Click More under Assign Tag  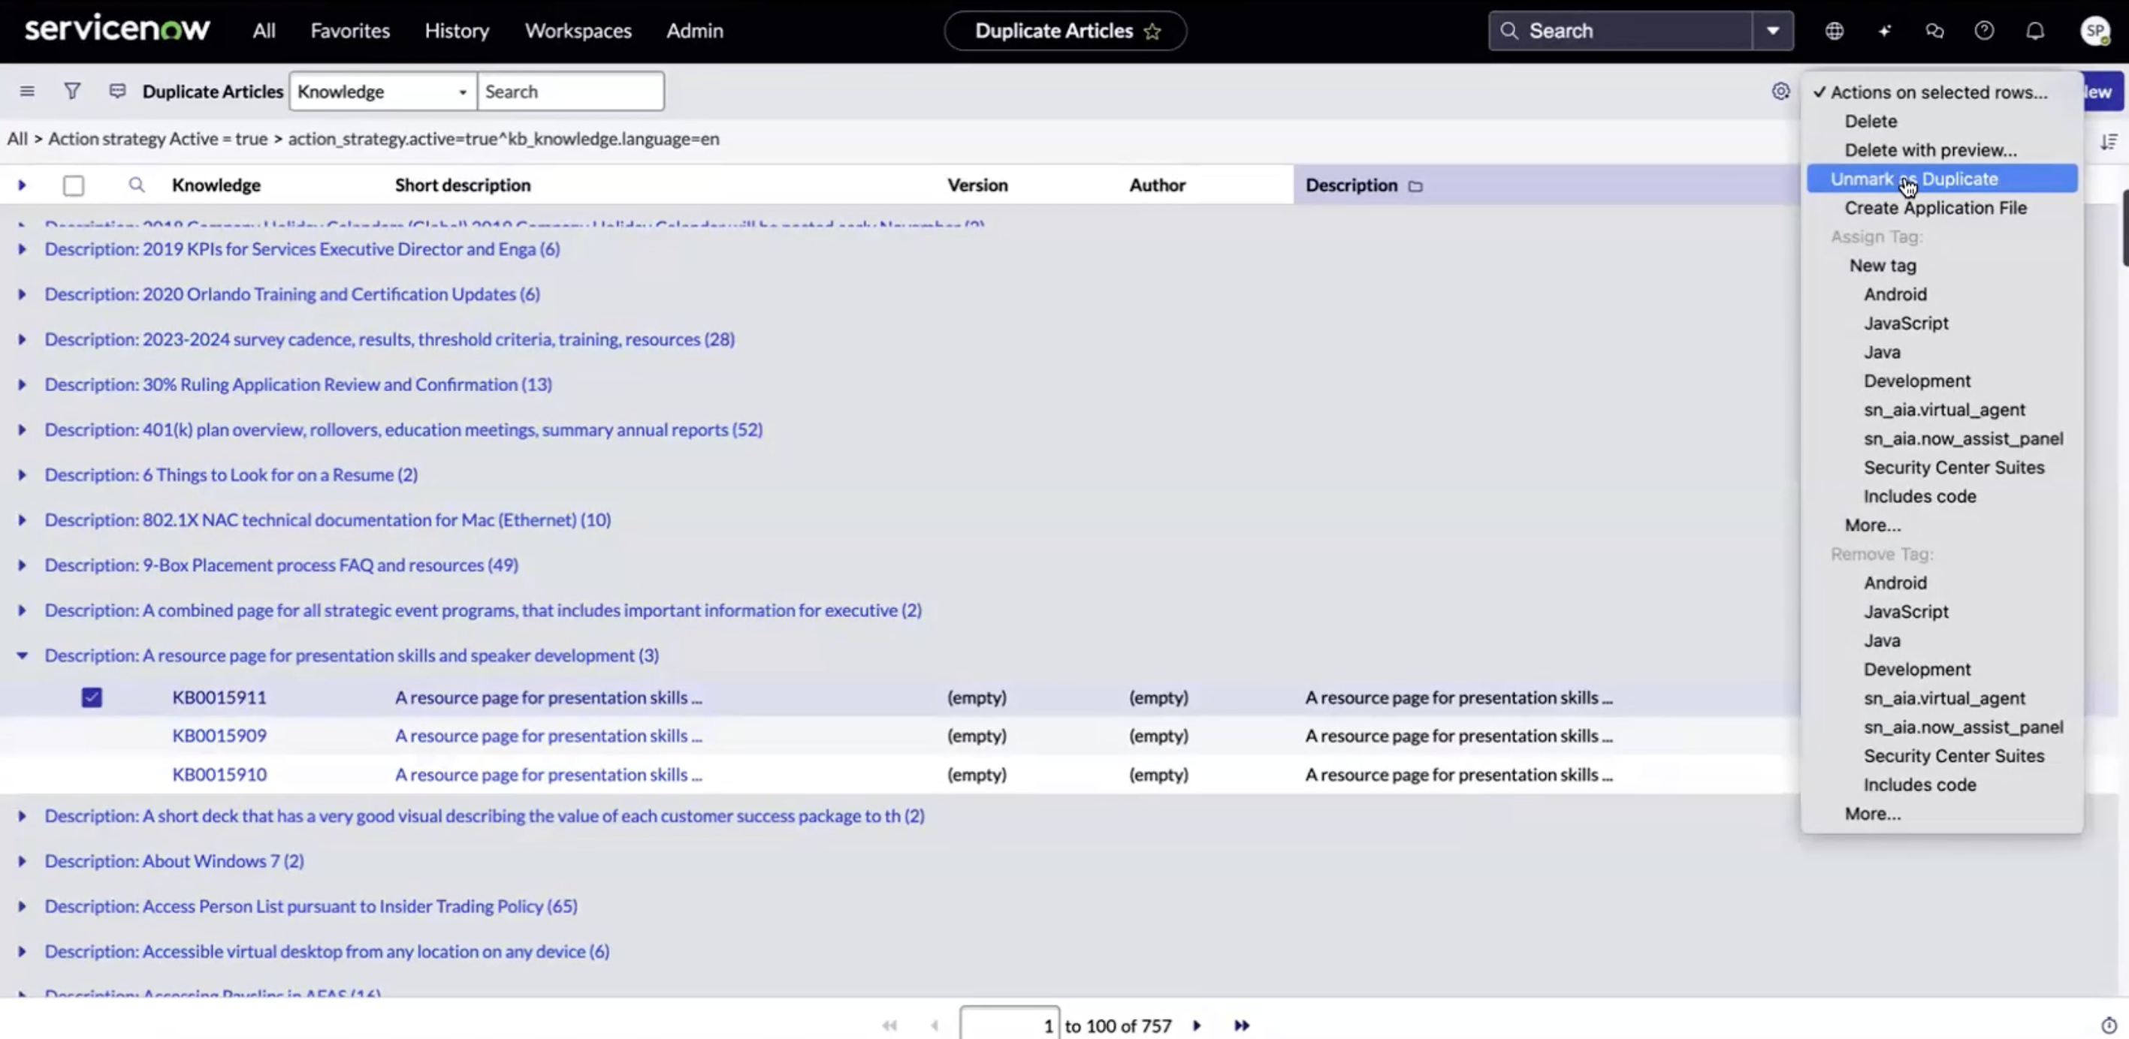(1872, 526)
